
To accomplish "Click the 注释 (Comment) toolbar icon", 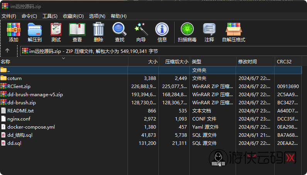I will coord(209,32).
